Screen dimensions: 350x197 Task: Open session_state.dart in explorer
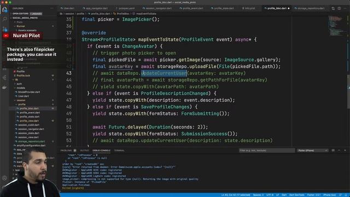(x=28, y=133)
